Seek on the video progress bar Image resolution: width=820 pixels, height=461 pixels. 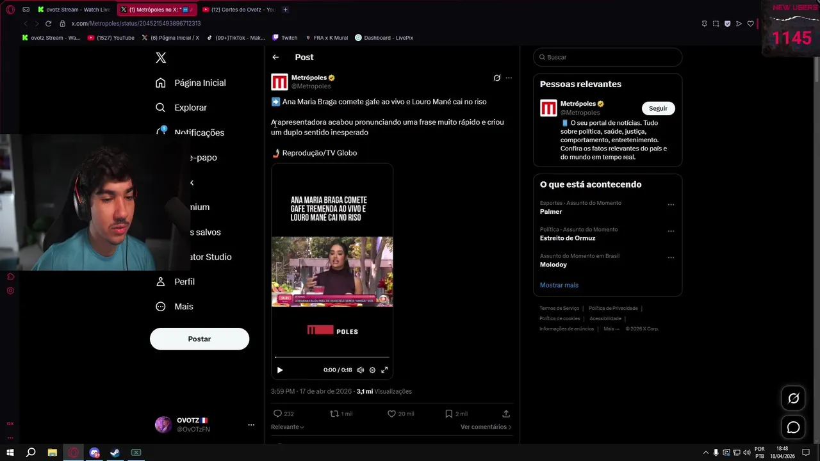coord(332,357)
